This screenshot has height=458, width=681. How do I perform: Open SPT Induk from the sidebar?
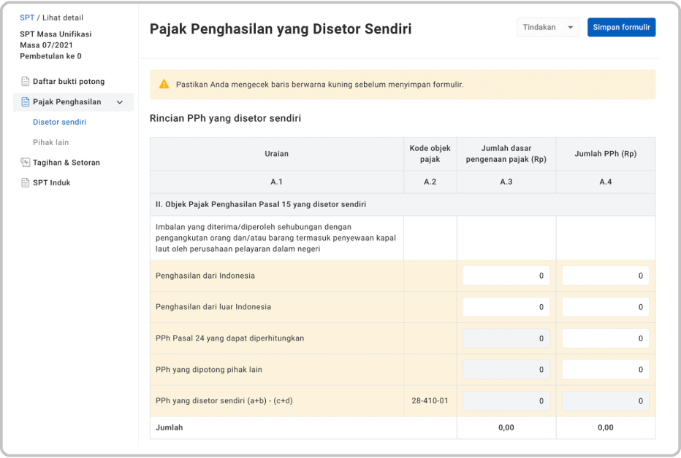coord(53,182)
